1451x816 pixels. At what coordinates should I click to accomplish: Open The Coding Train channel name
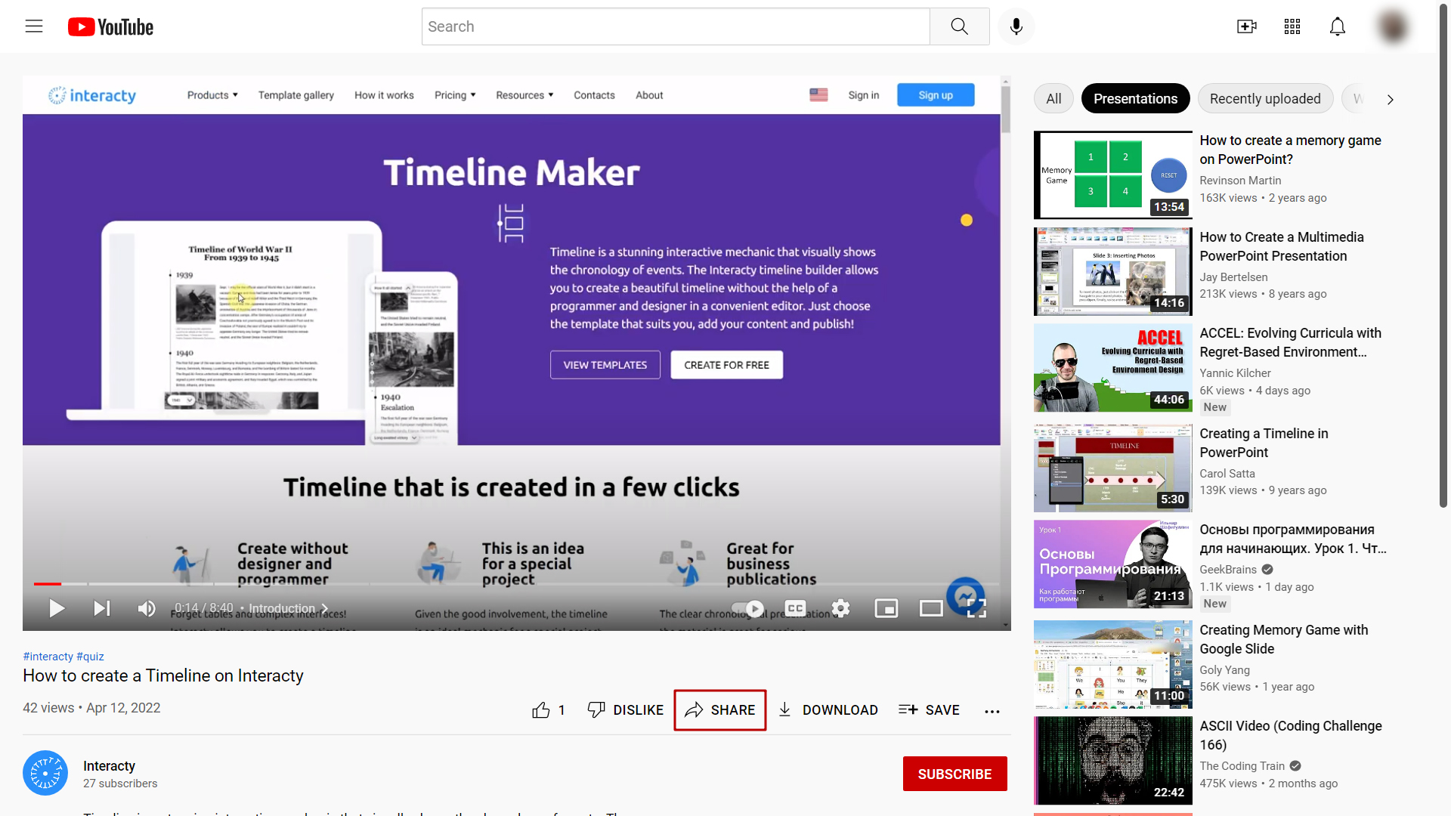1242,765
